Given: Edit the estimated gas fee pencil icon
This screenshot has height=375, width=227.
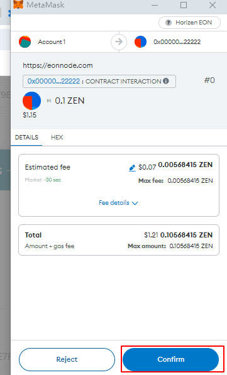Looking at the screenshot, I should pyautogui.click(x=132, y=168).
